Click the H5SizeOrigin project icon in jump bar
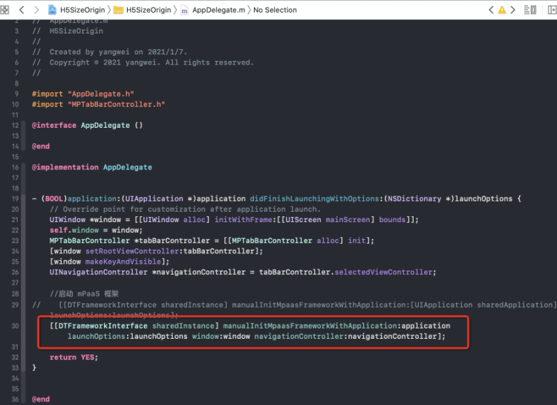 52,10
